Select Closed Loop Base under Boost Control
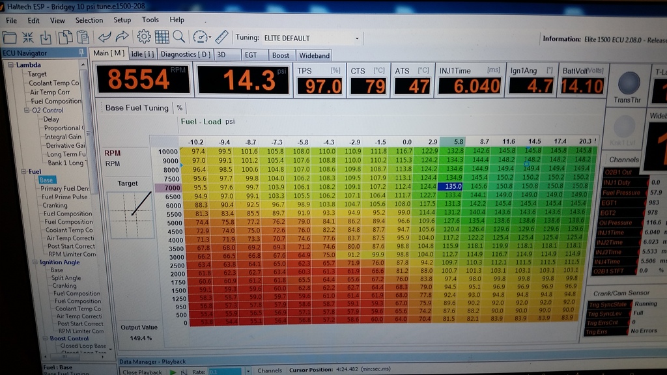Viewport: 667px width, 375px height. [x=83, y=346]
